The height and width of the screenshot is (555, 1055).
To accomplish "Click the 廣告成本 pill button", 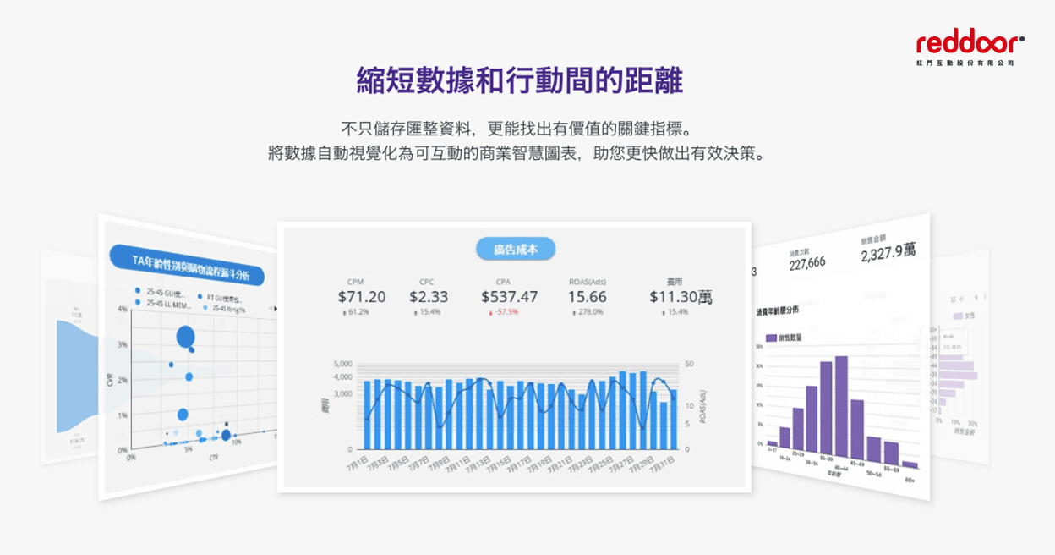I will (x=515, y=249).
